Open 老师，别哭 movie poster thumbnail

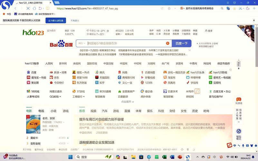pyautogui.click(x=33, y=124)
